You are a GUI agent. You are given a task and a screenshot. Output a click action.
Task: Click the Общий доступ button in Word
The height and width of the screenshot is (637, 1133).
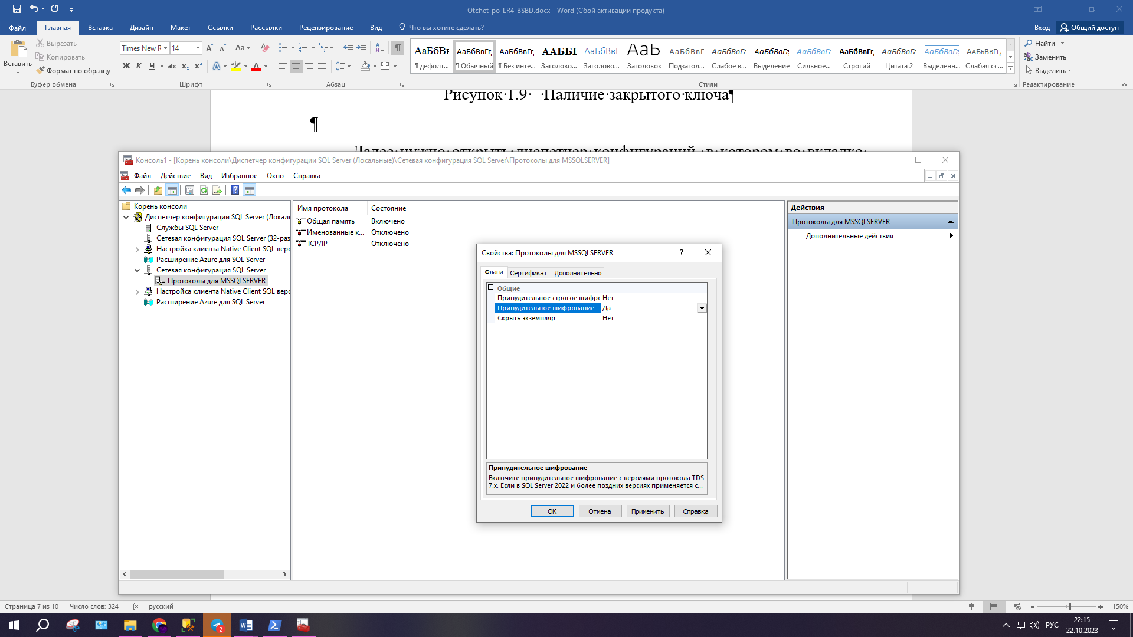pos(1089,28)
